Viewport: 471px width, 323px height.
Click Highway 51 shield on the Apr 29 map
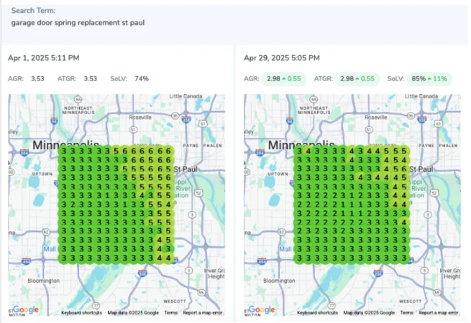pyautogui.click(x=369, y=130)
